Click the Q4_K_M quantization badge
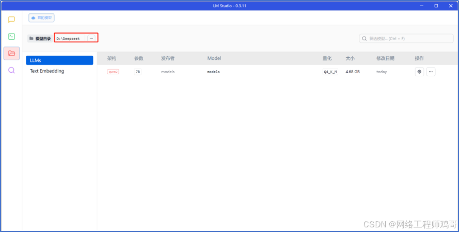Image resolution: width=459 pixels, height=232 pixels. point(330,72)
